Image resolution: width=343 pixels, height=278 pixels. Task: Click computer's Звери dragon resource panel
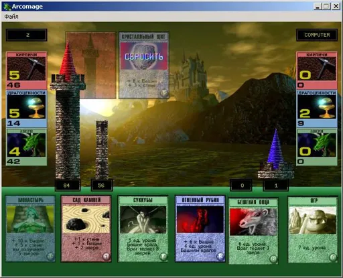pos(317,147)
